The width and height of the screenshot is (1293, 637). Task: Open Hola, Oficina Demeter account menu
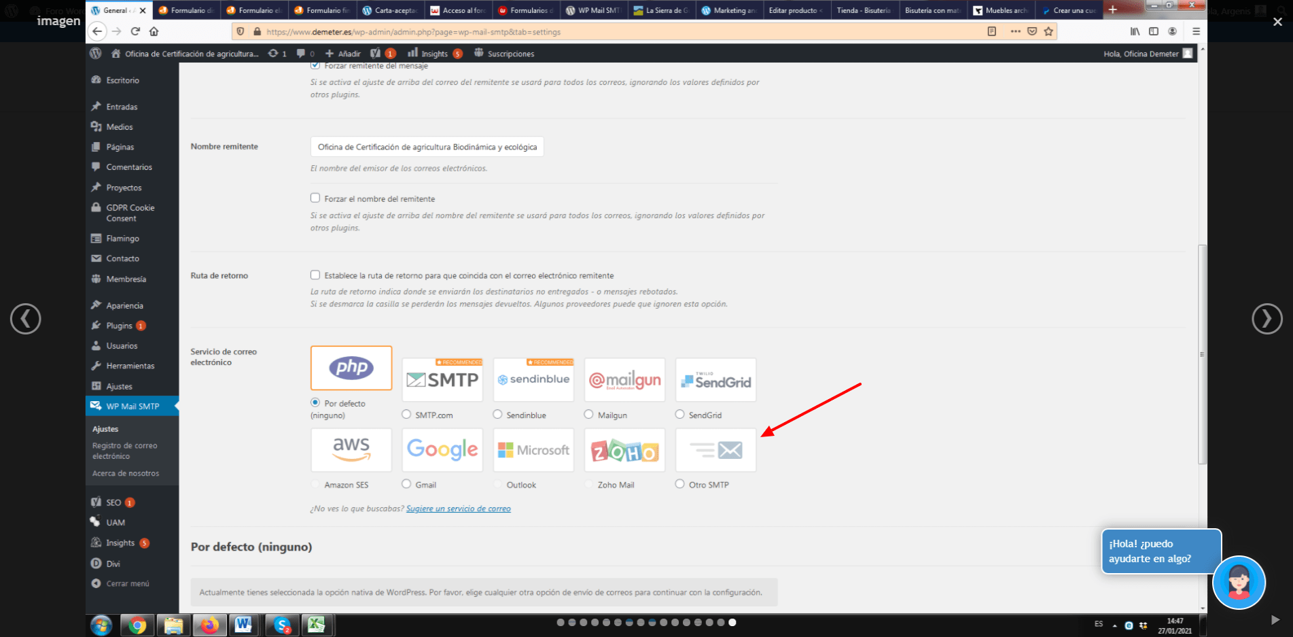(x=1148, y=54)
